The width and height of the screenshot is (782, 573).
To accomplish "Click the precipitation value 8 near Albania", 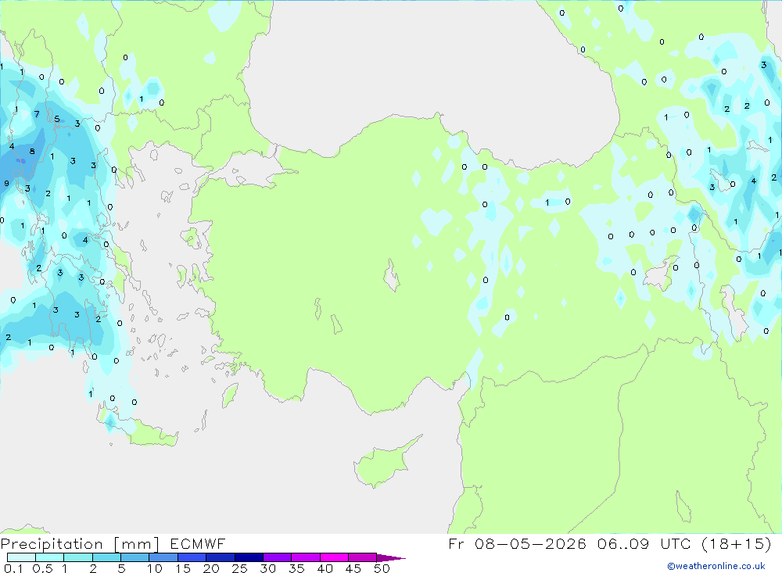I will click(32, 152).
